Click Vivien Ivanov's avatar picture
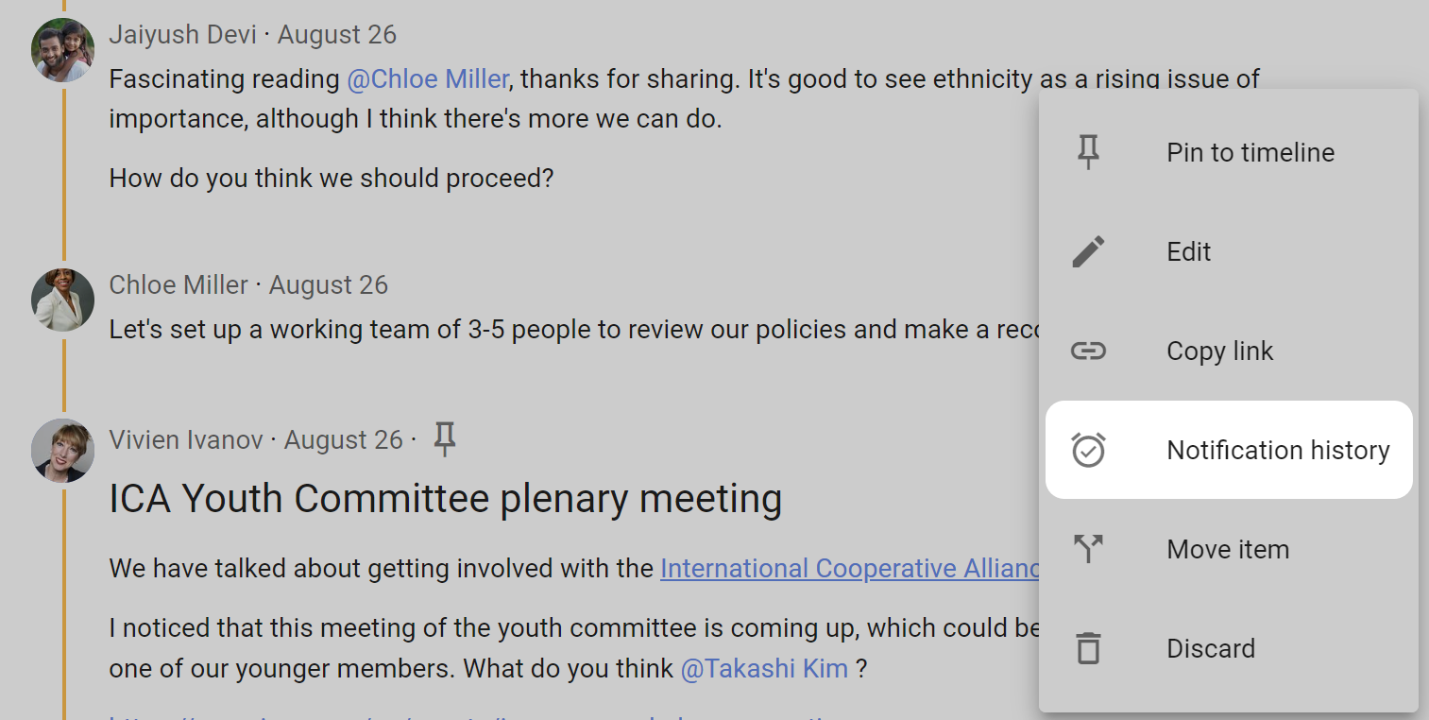Screen dimensions: 1429x720 point(62,450)
